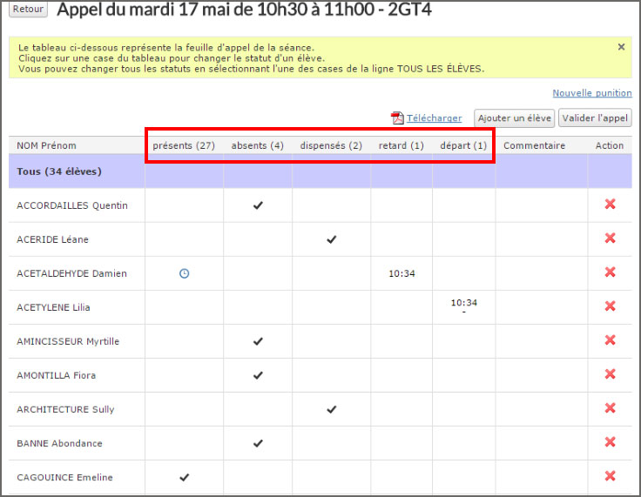Image resolution: width=641 pixels, height=497 pixels.
Task: Remove ACETALDEHYDE Damien using red cross
Action: 610,272
